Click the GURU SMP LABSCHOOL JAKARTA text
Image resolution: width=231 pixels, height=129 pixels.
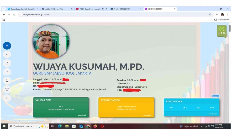coord(62,73)
